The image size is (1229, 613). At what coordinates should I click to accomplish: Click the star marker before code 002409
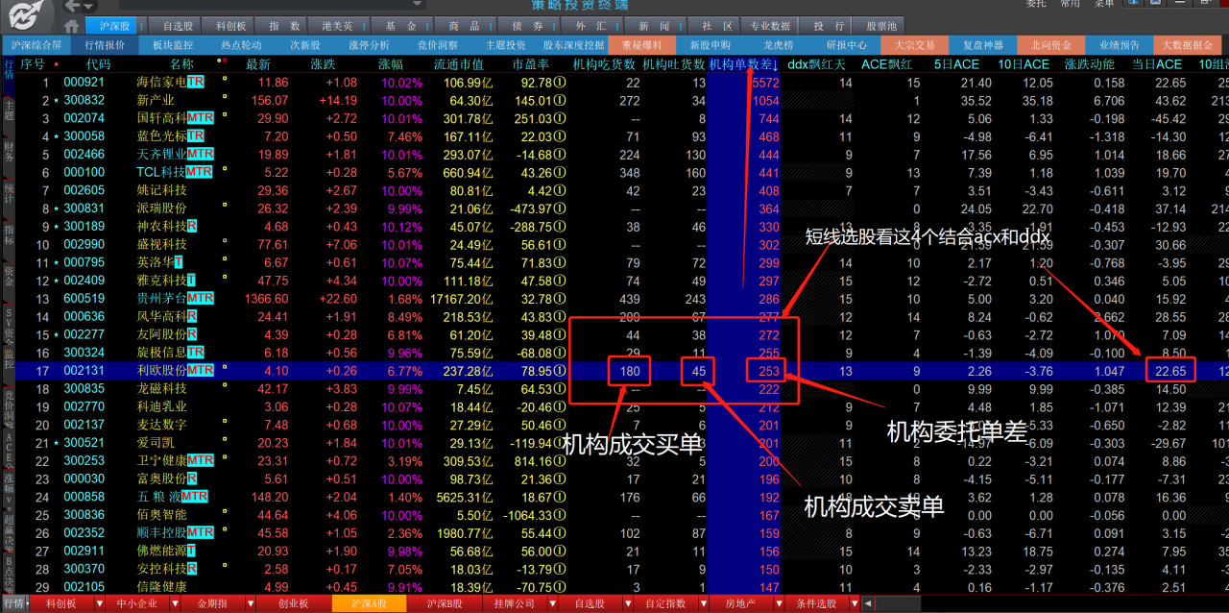57,281
